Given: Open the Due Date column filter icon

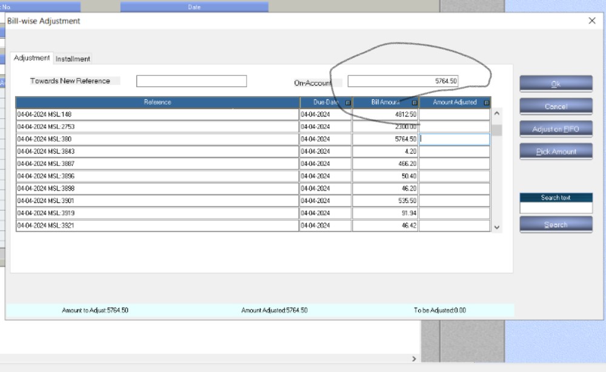Looking at the screenshot, I should (348, 103).
